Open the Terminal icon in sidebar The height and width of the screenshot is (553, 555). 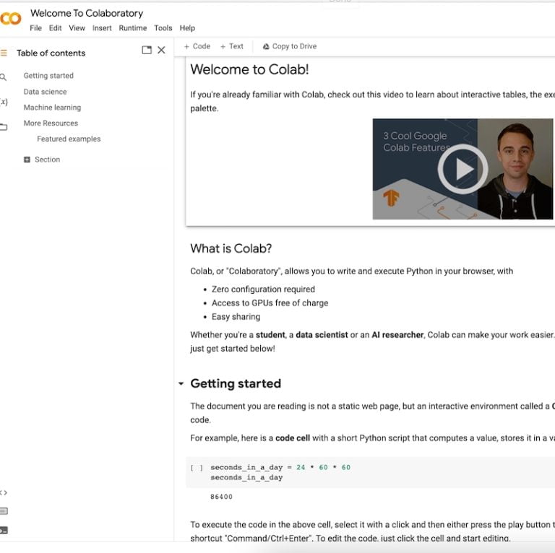4,530
